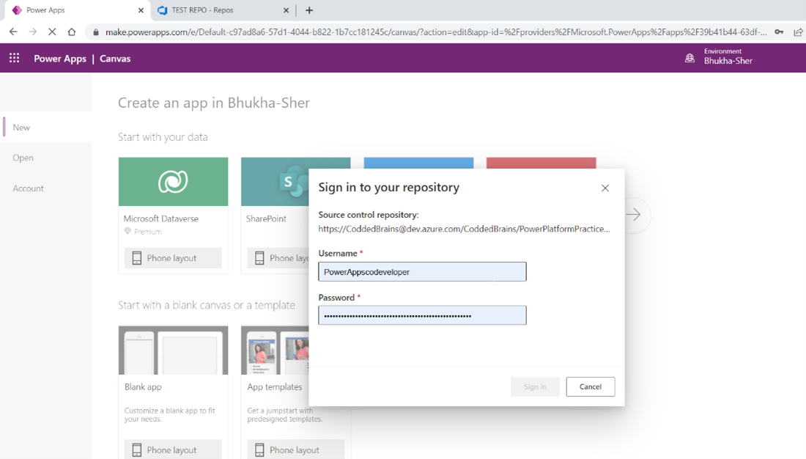This screenshot has width=806, height=459.
Task: Click the Power Apps waffle app launcher
Action: [13, 56]
